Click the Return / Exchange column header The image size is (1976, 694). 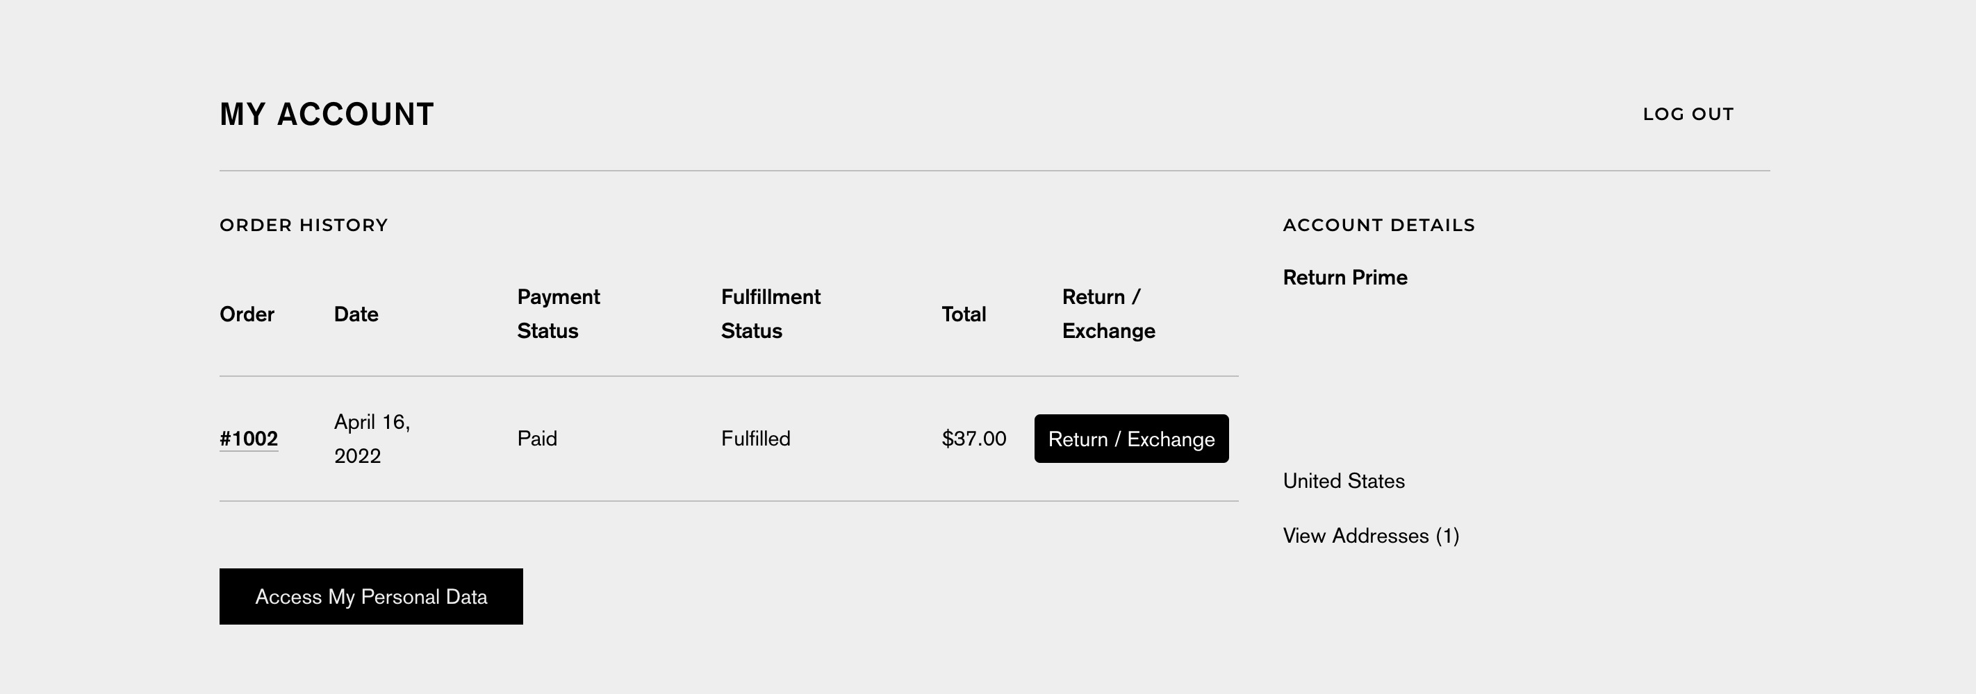(x=1108, y=314)
